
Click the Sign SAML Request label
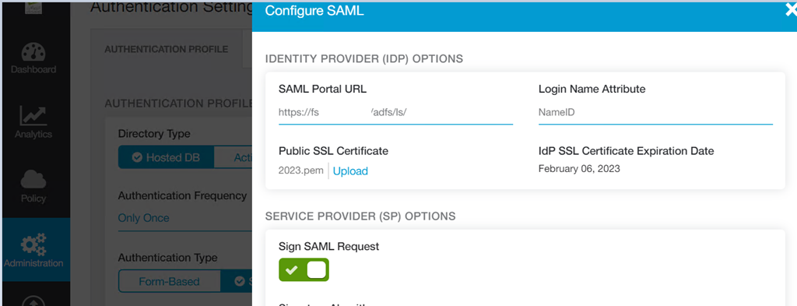[x=329, y=247]
